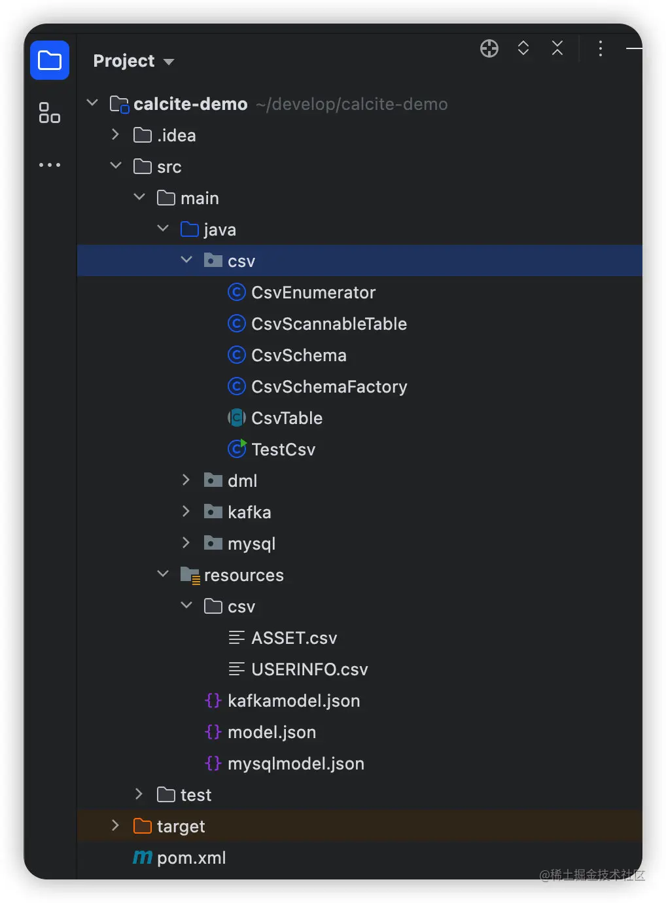Click the more tool windows ellipsis
666x903 pixels.
pyautogui.click(x=50, y=165)
